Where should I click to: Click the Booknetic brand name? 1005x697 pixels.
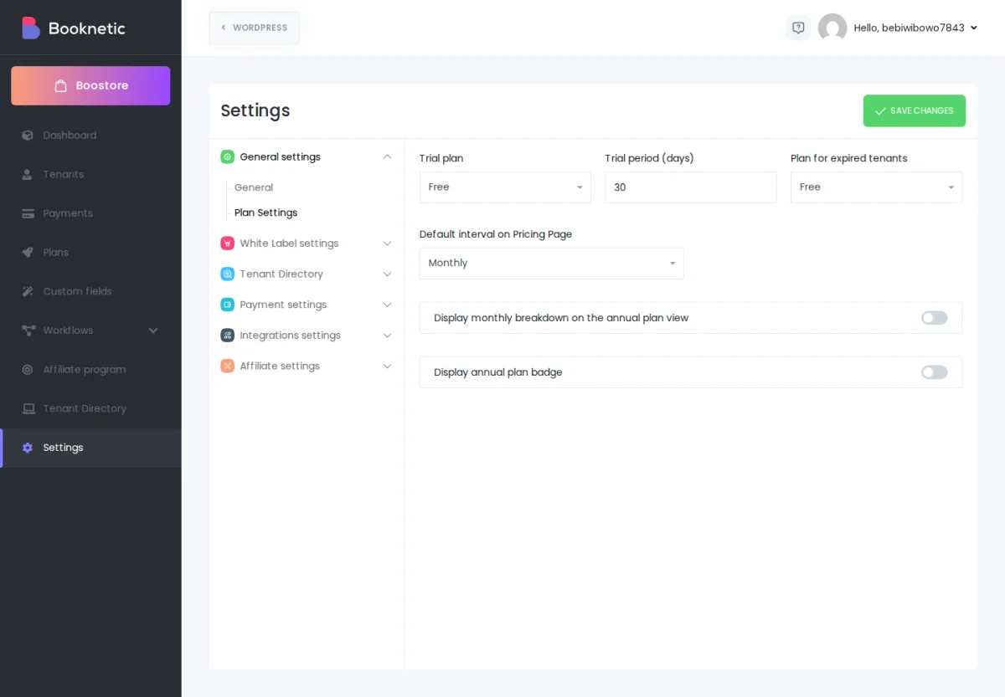coord(87,28)
